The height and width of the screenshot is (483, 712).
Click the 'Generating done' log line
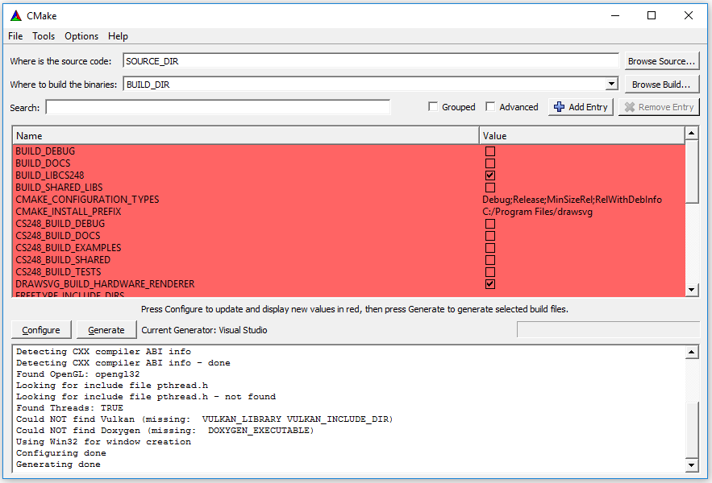(x=58, y=464)
